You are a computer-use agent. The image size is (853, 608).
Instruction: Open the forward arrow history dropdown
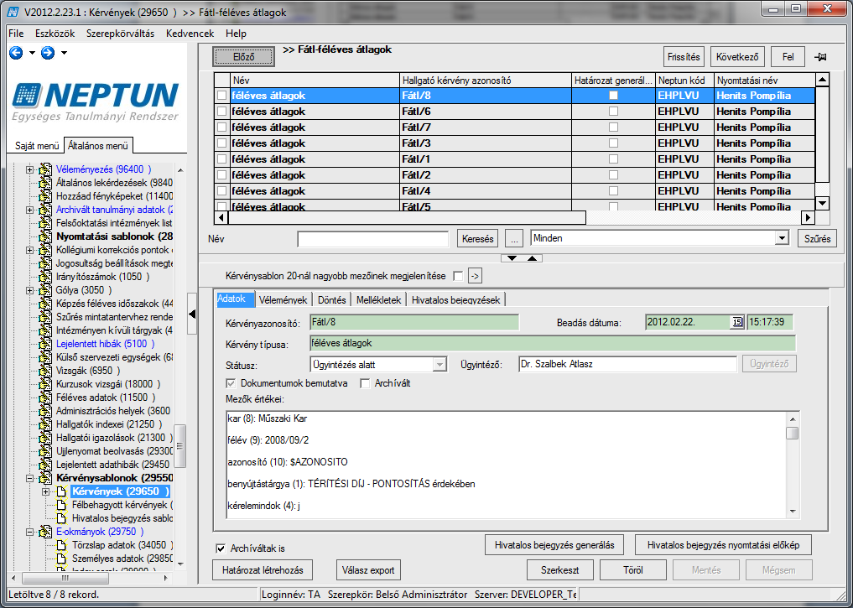[65, 53]
